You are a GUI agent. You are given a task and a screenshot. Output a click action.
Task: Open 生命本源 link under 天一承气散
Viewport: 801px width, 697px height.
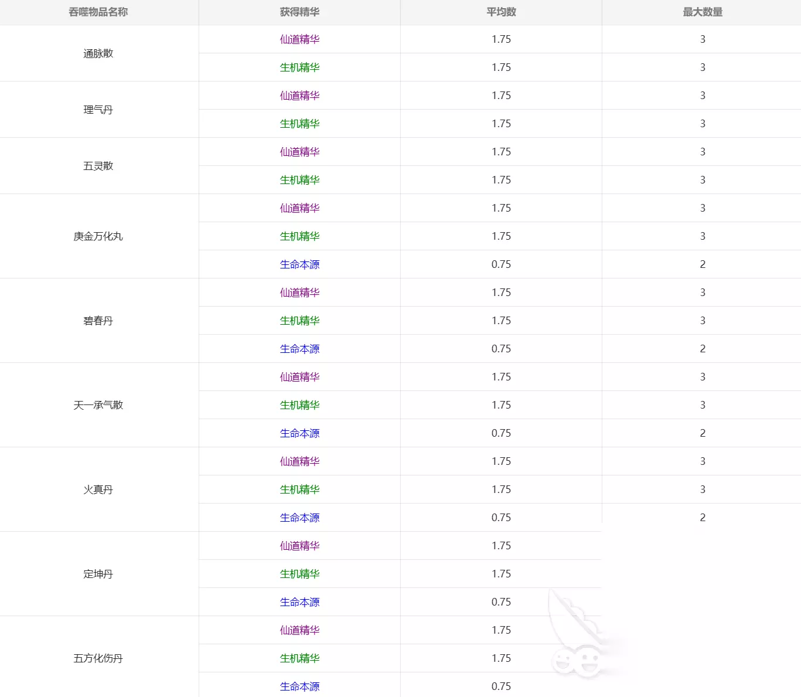299,433
